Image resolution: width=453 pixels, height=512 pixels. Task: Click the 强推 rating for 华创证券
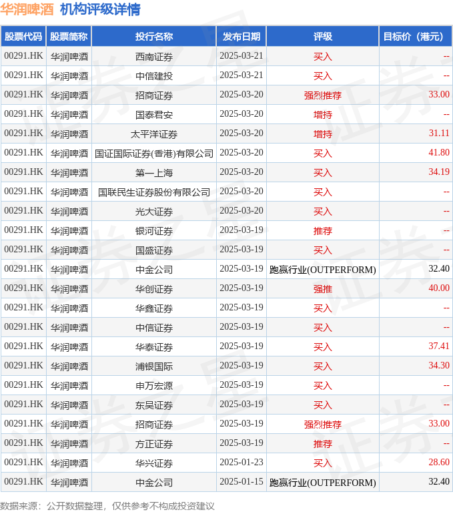pyautogui.click(x=323, y=289)
